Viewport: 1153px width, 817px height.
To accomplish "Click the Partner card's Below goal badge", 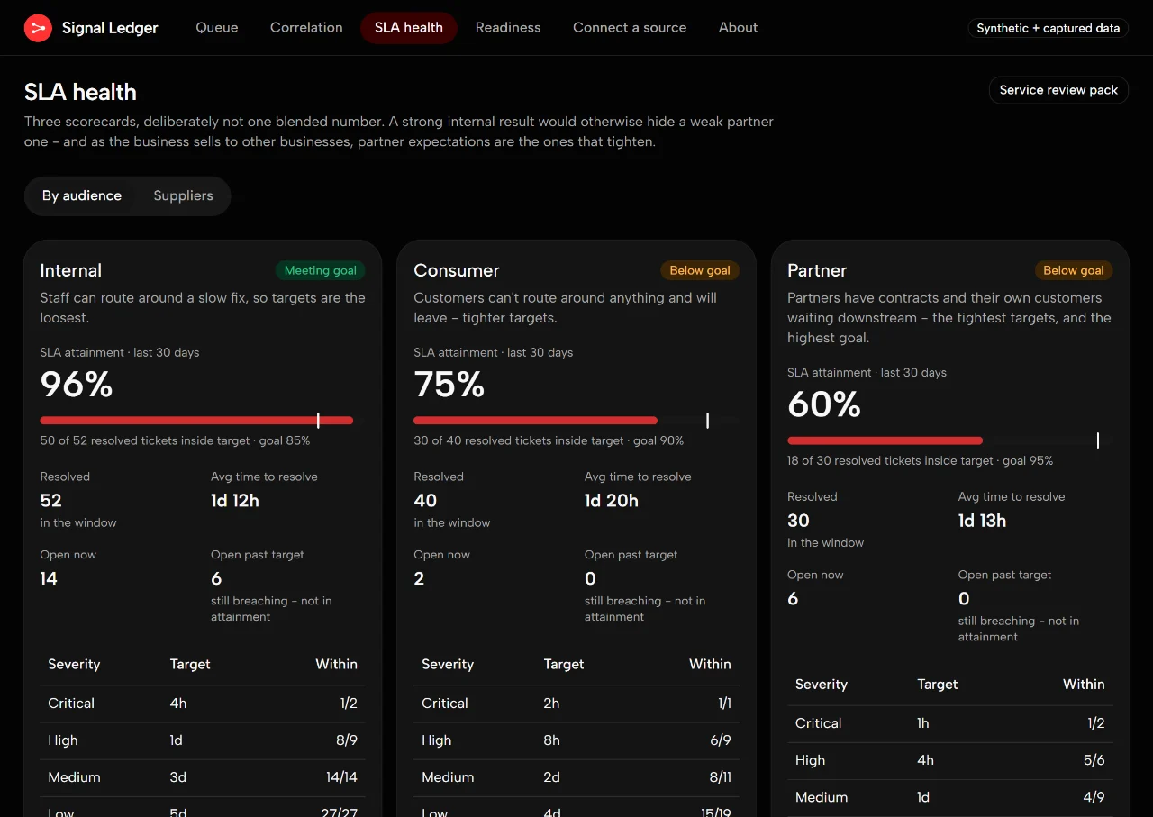I will (x=1074, y=270).
